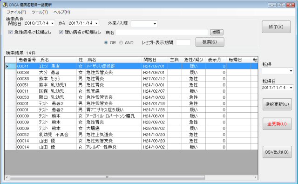
Task: Close the ORCA window
Action: point(290,5)
